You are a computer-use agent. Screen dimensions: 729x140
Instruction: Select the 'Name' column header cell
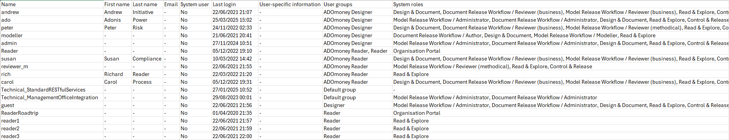click(52, 4)
